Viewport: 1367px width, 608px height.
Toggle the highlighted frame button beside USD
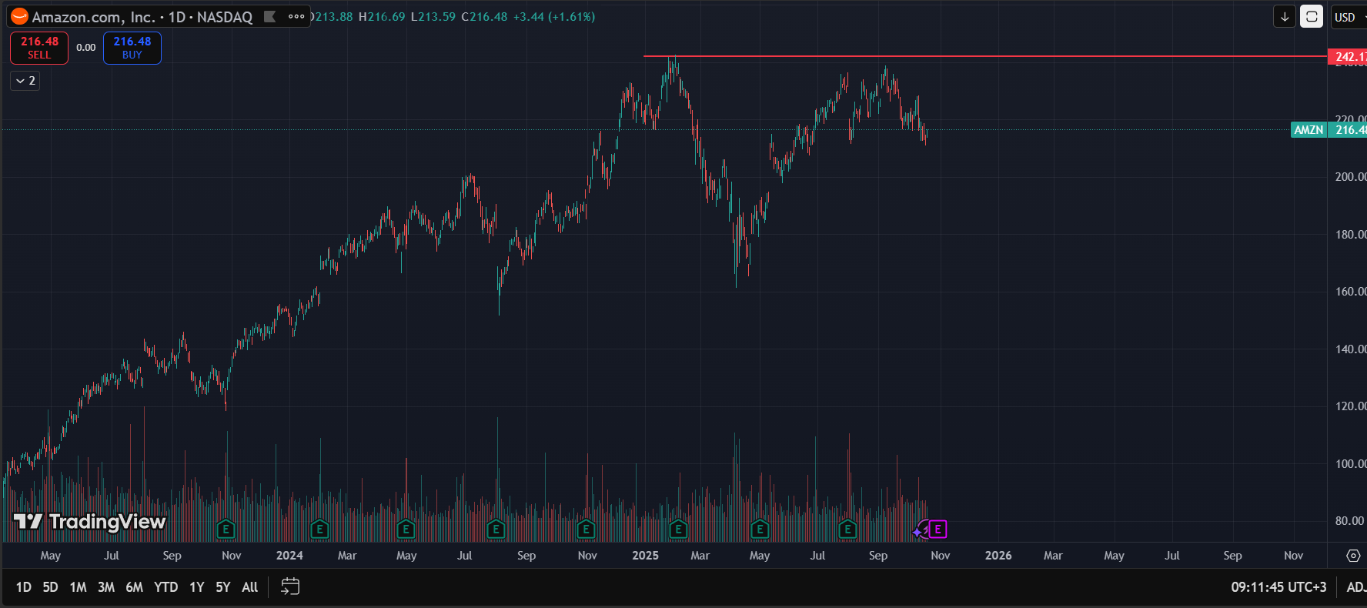click(x=1312, y=16)
